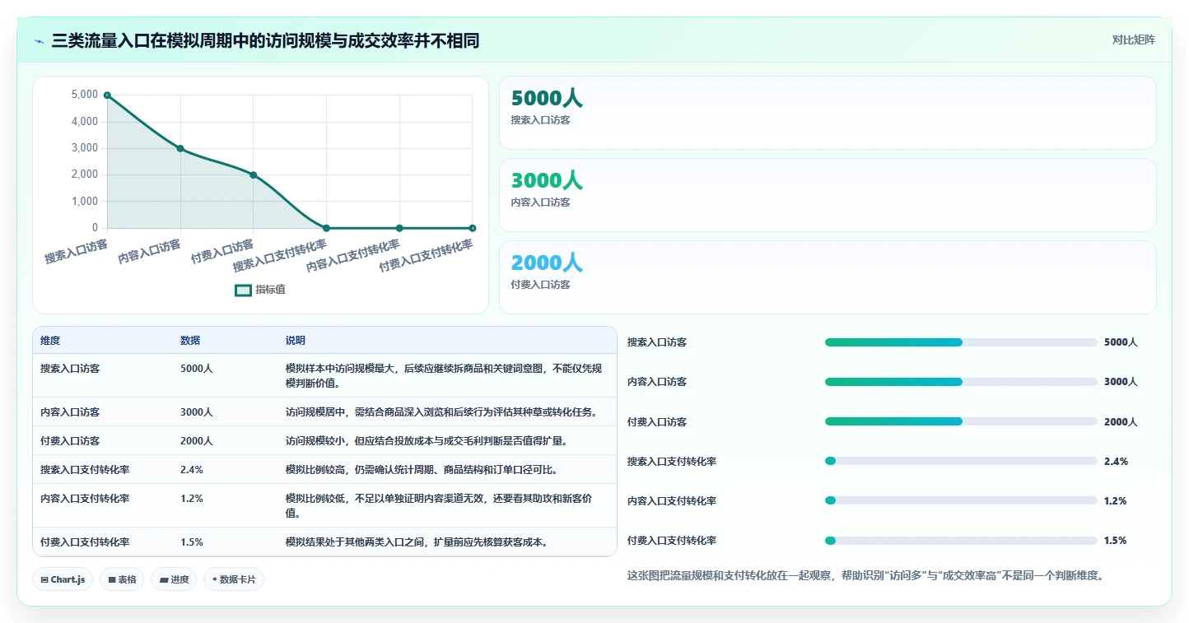Click 内容入口支付转化率 in the table's first column
The image size is (1189, 623).
tap(85, 499)
